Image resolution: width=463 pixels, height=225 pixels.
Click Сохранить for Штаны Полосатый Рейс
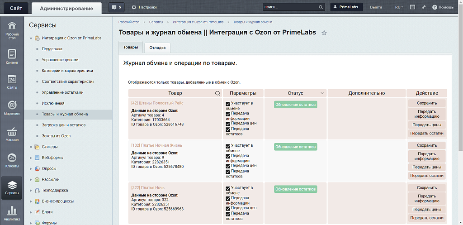pos(426,103)
